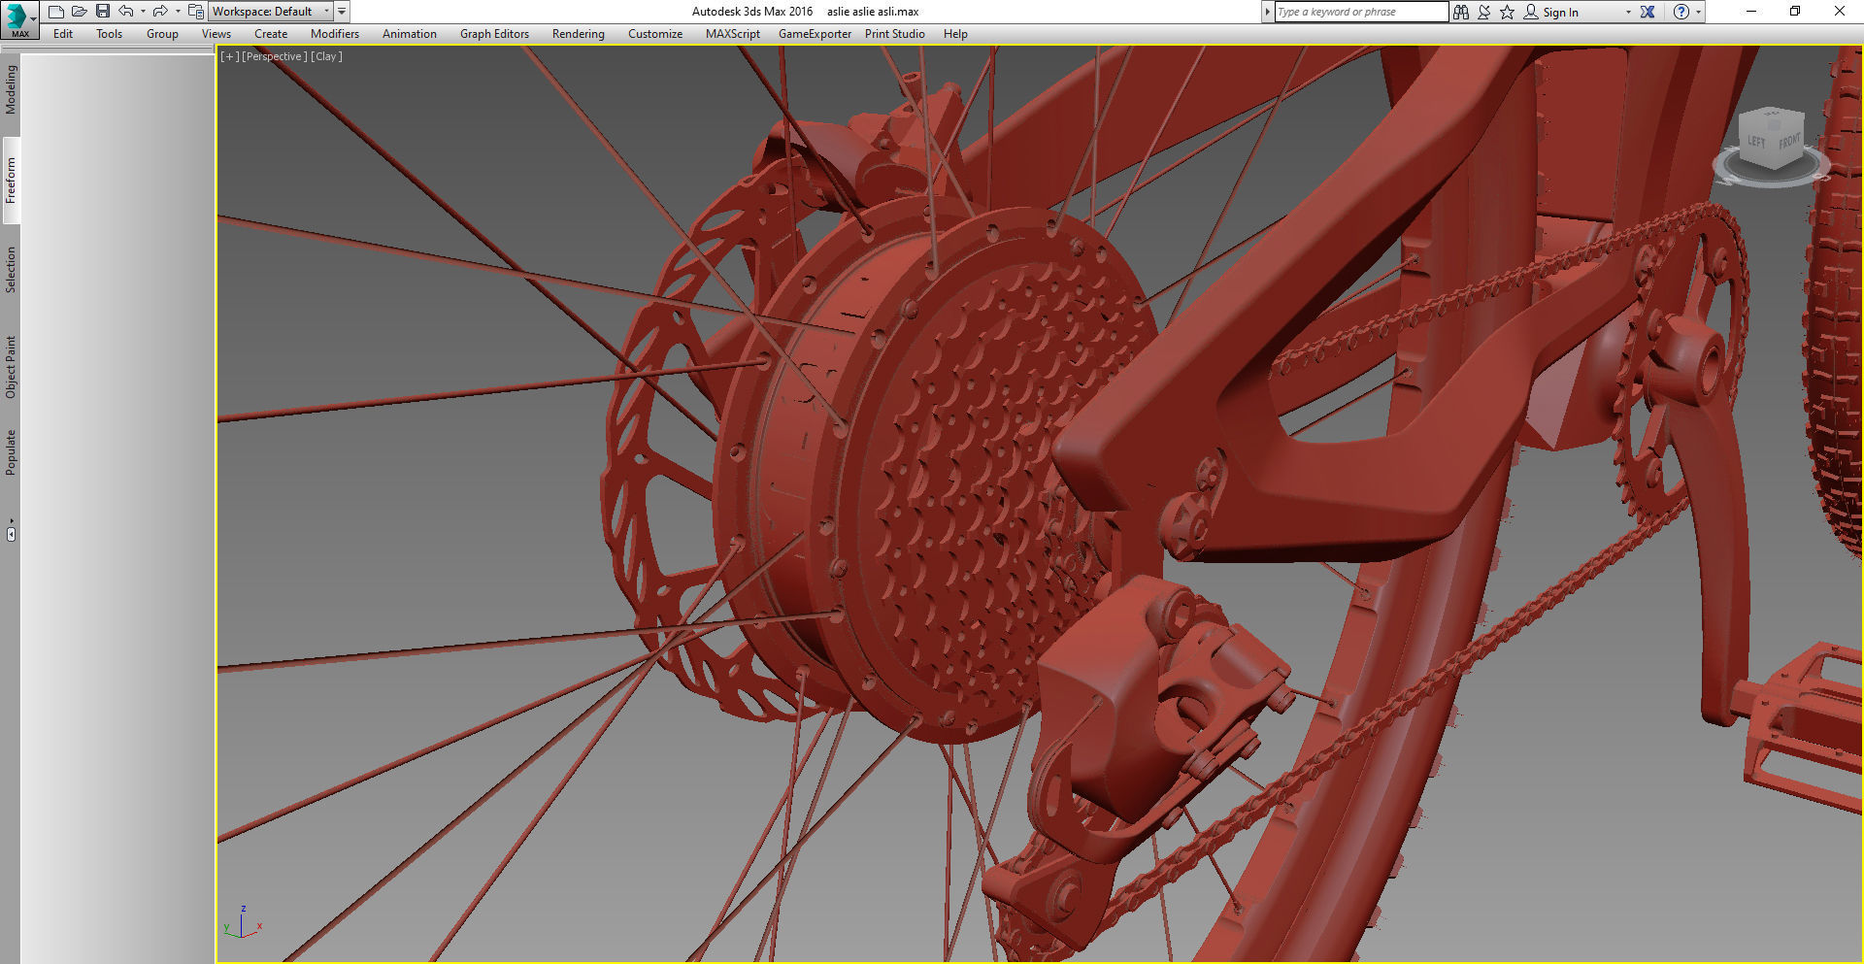Open the Tools menu
This screenshot has width=1864, height=964.
109,34
